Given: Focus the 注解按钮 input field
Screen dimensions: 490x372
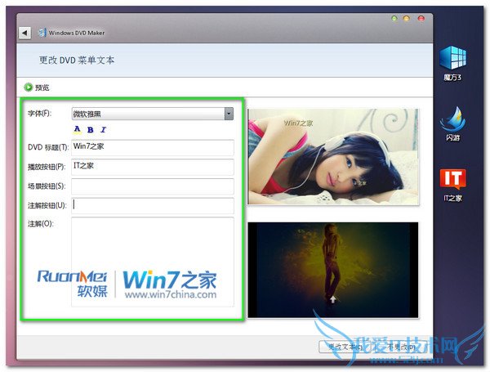Looking at the screenshot, I should coord(153,205).
